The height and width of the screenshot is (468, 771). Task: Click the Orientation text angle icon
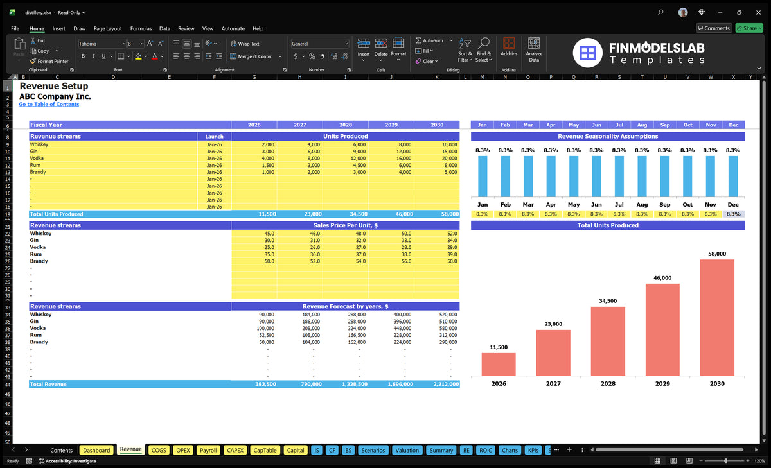[x=209, y=44]
